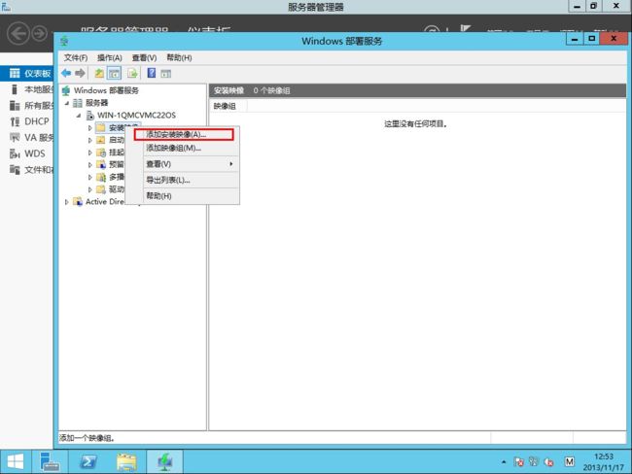Expand the 驱动 tree node
This screenshot has height=474, width=632.
pos(89,189)
